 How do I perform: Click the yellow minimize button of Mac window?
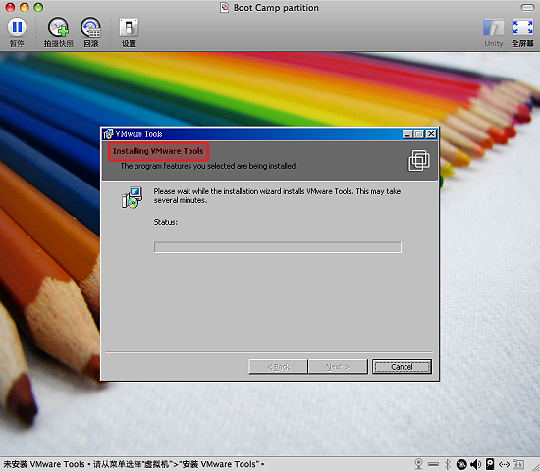[25, 7]
